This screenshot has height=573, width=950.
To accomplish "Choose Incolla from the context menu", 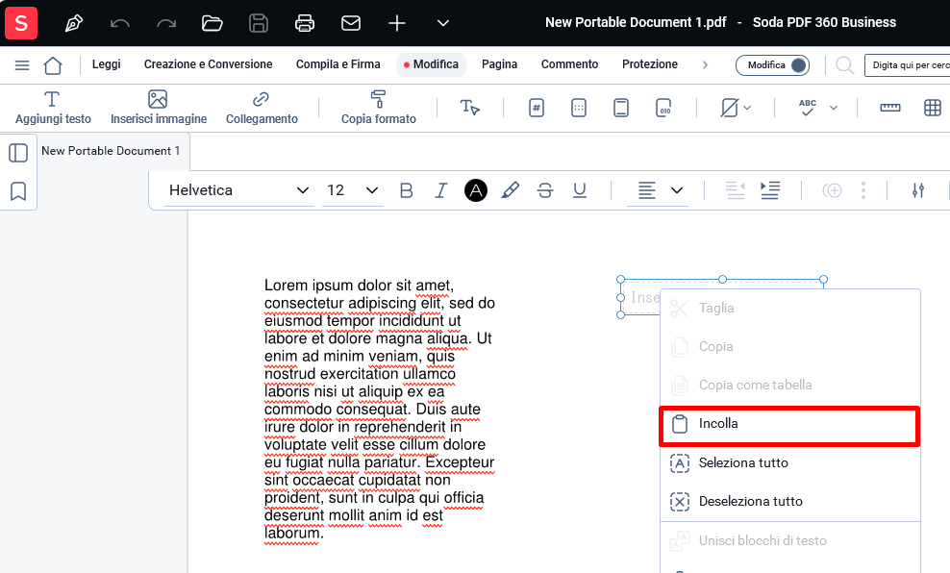I will 789,424.
